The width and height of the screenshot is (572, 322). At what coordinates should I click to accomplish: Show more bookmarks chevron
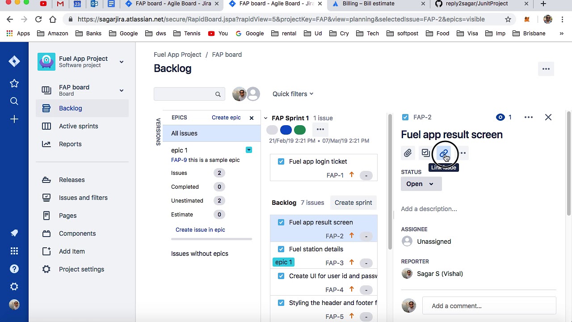(562, 34)
